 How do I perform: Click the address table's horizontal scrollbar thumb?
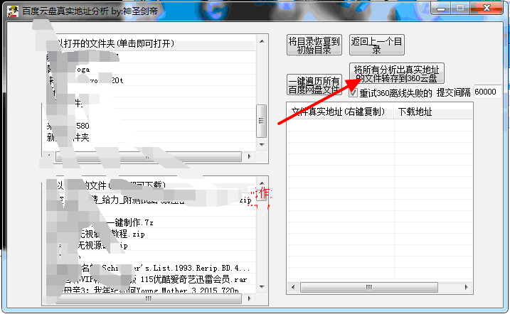coord(369,288)
